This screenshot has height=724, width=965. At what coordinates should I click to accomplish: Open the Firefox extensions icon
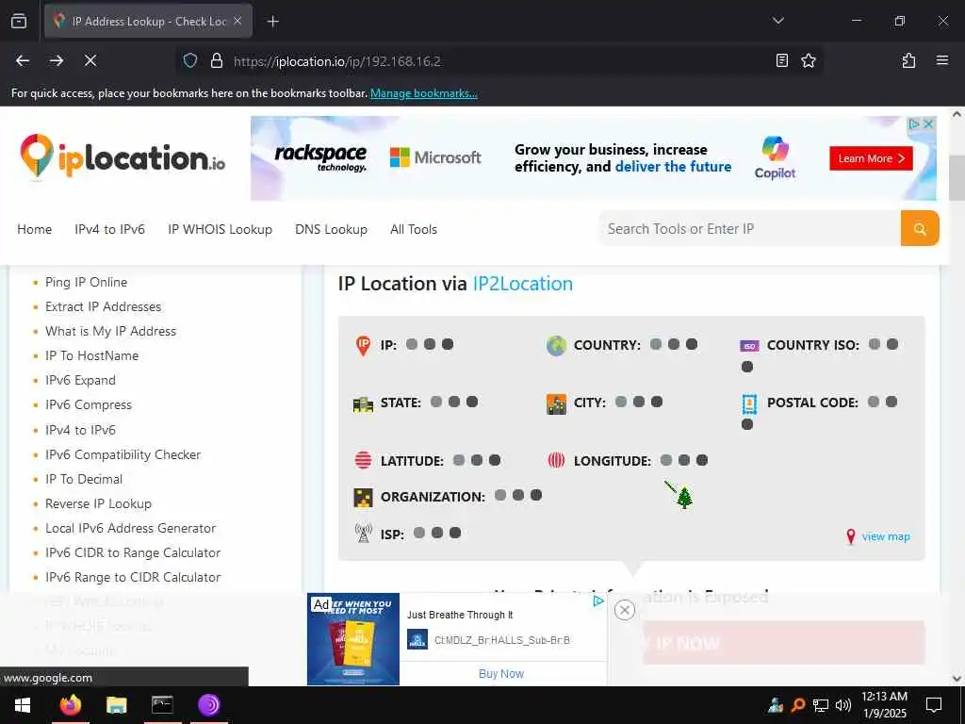coord(908,60)
